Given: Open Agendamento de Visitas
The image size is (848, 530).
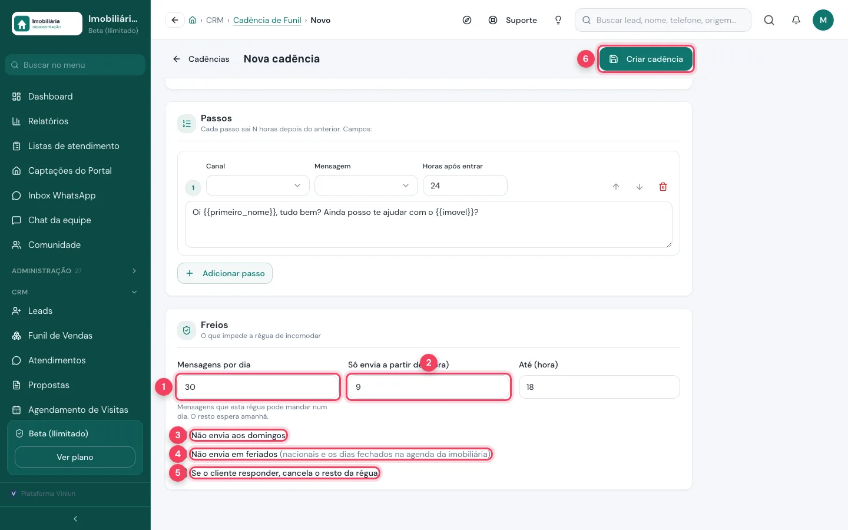Looking at the screenshot, I should click(75, 410).
